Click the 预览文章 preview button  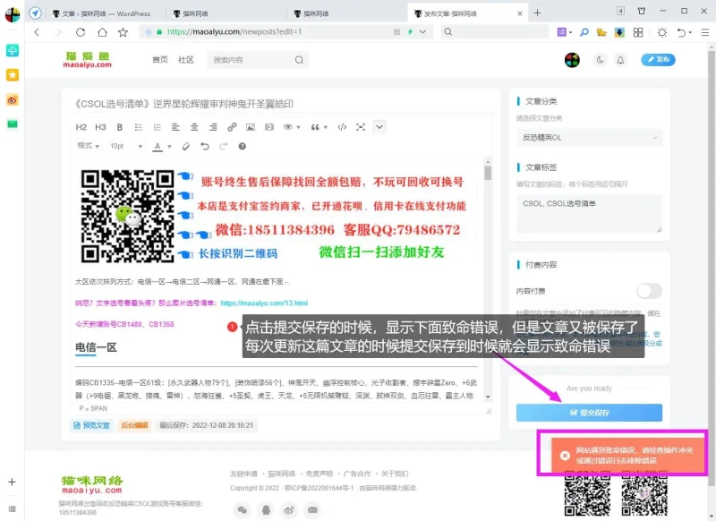tap(92, 425)
